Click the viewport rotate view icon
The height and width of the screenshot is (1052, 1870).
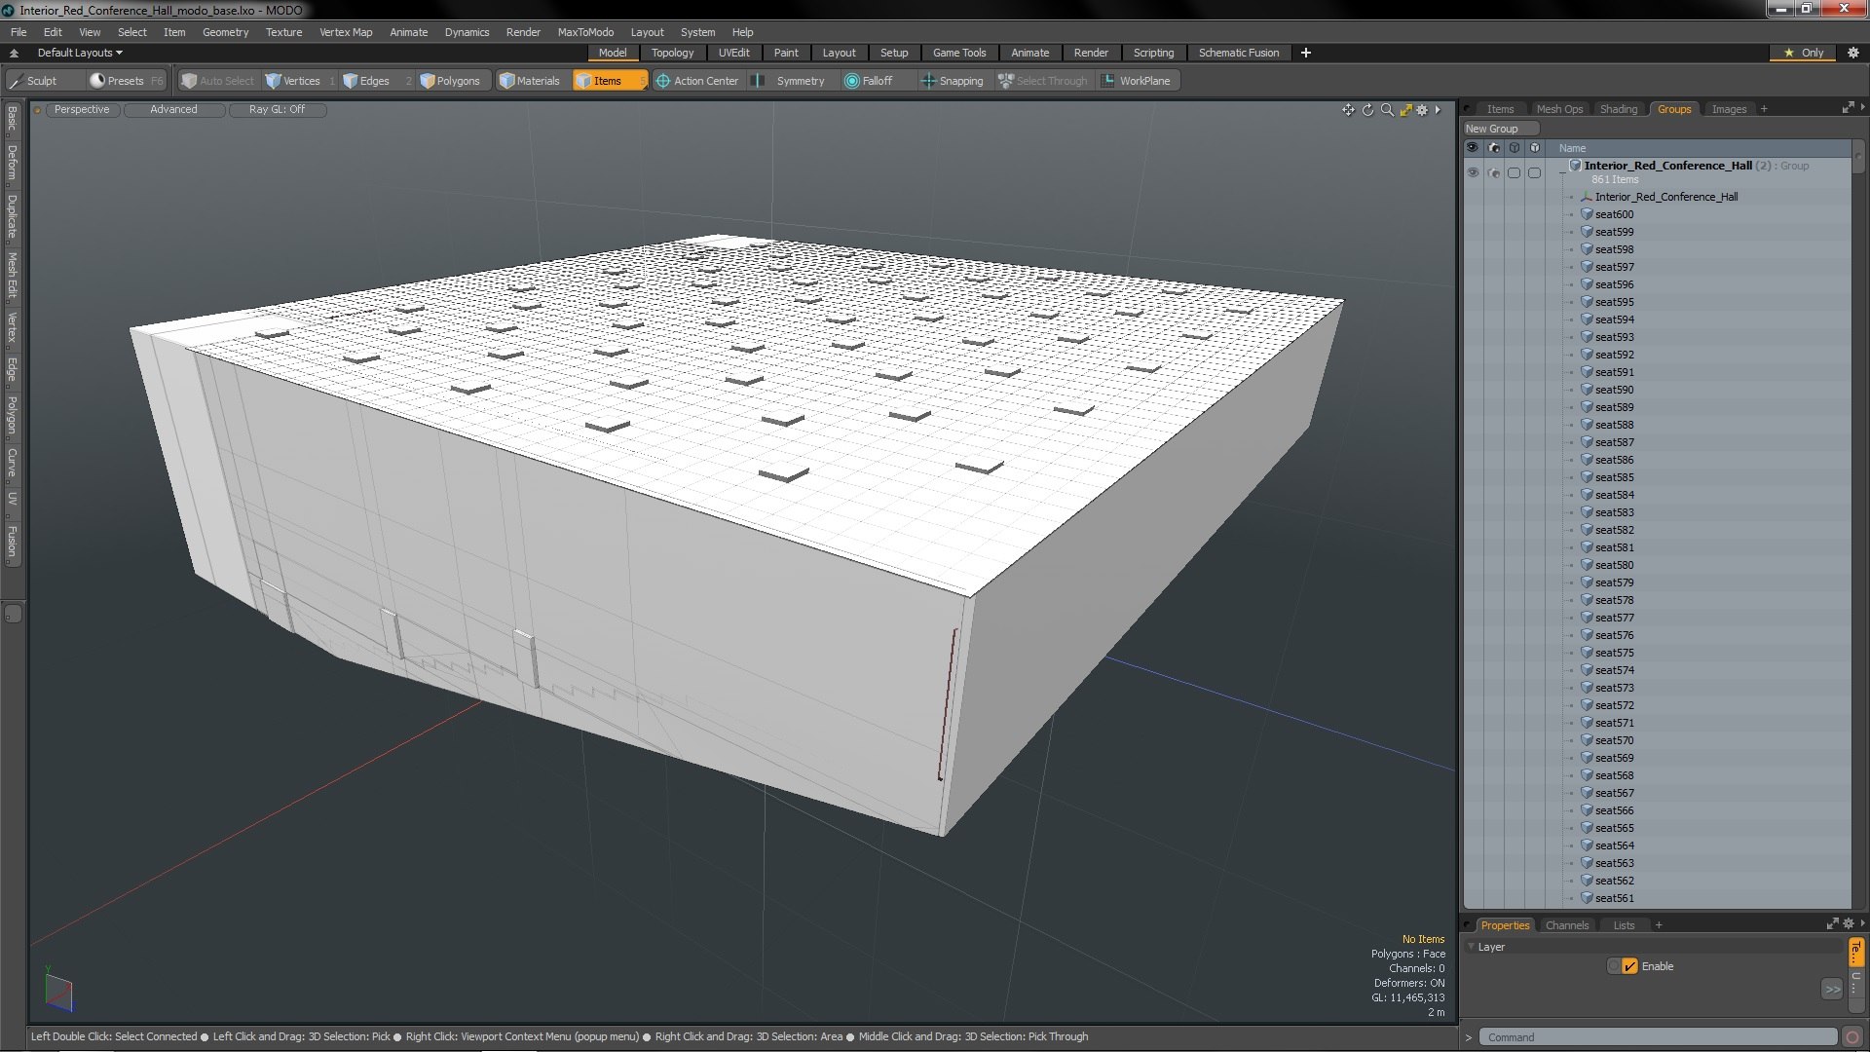click(1367, 110)
